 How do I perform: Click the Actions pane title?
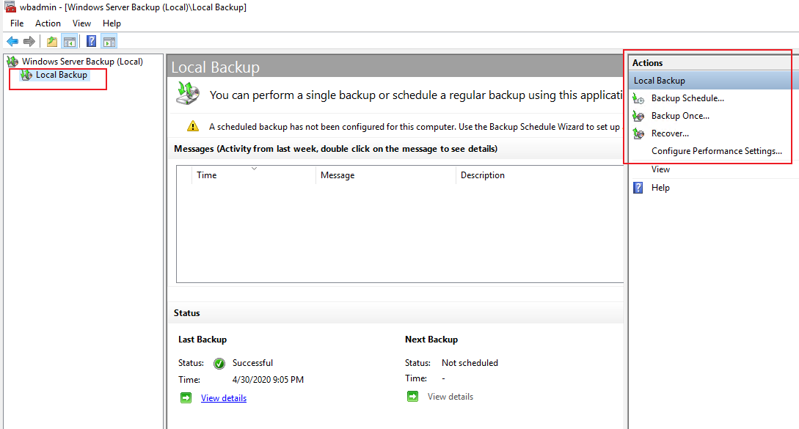point(648,63)
